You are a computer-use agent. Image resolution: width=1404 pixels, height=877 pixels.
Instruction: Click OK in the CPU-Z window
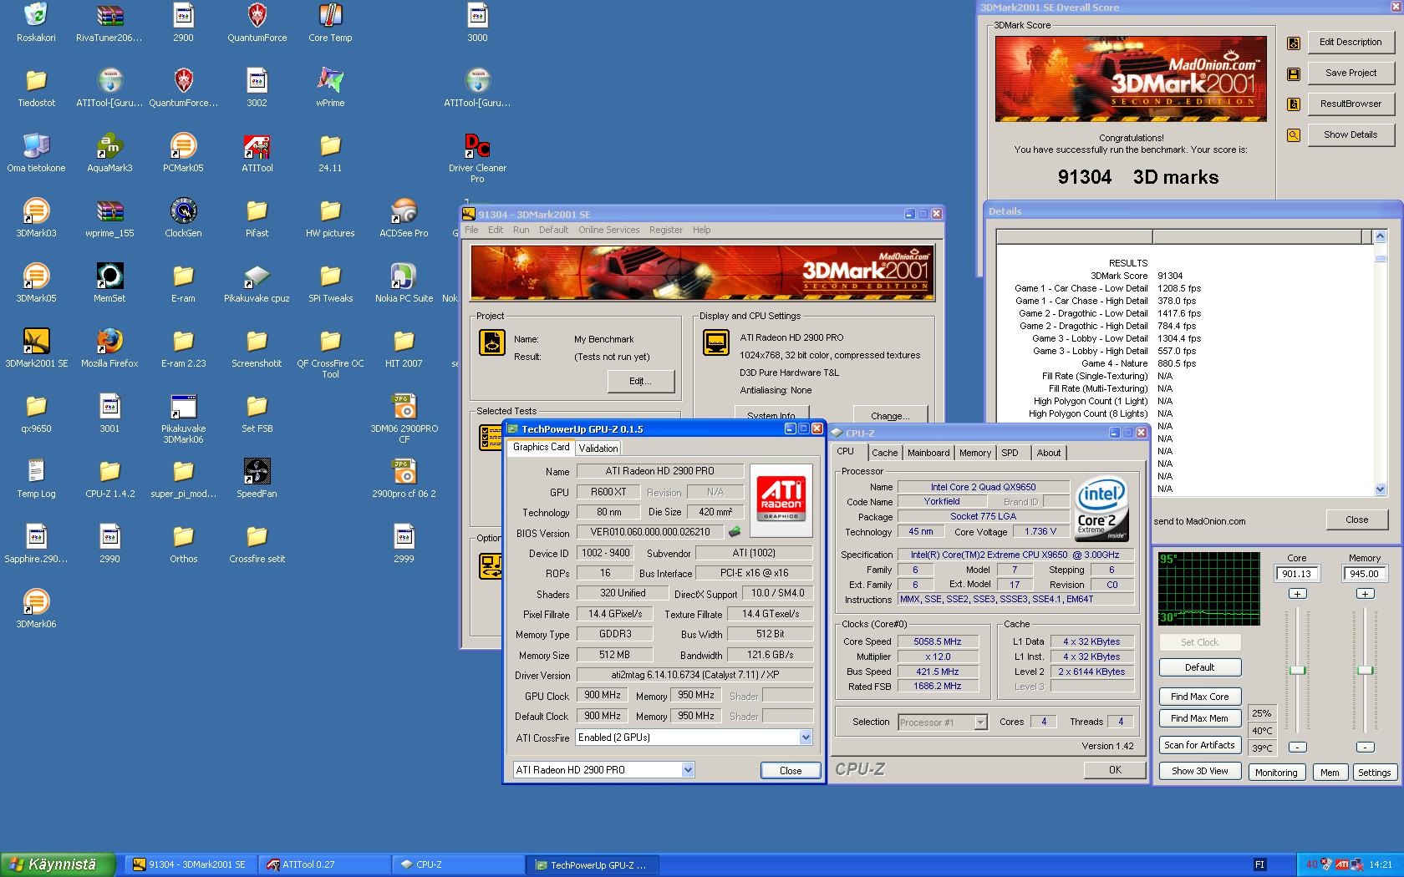(1115, 770)
